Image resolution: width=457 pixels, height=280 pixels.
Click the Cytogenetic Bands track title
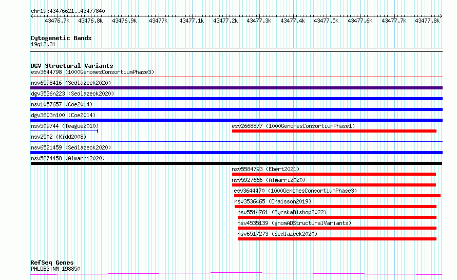(61, 38)
